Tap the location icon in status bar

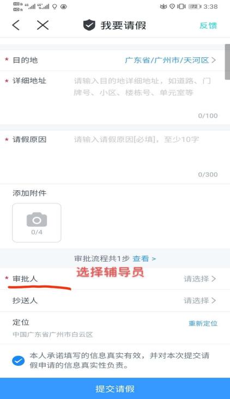(x=172, y=7)
